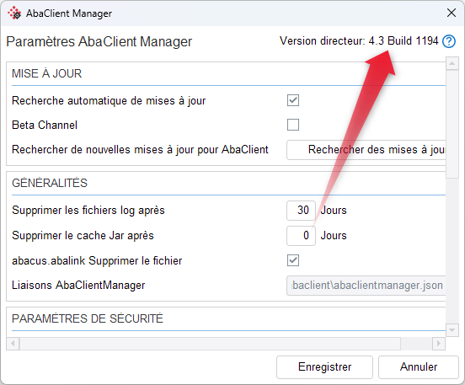Close the AbaClient Manager window
The width and height of the screenshot is (465, 385).
tap(452, 13)
